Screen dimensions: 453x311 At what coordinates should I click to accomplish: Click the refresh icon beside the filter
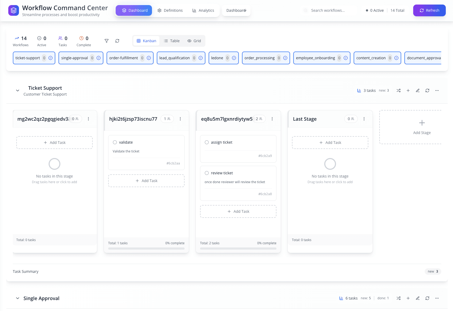point(117,41)
